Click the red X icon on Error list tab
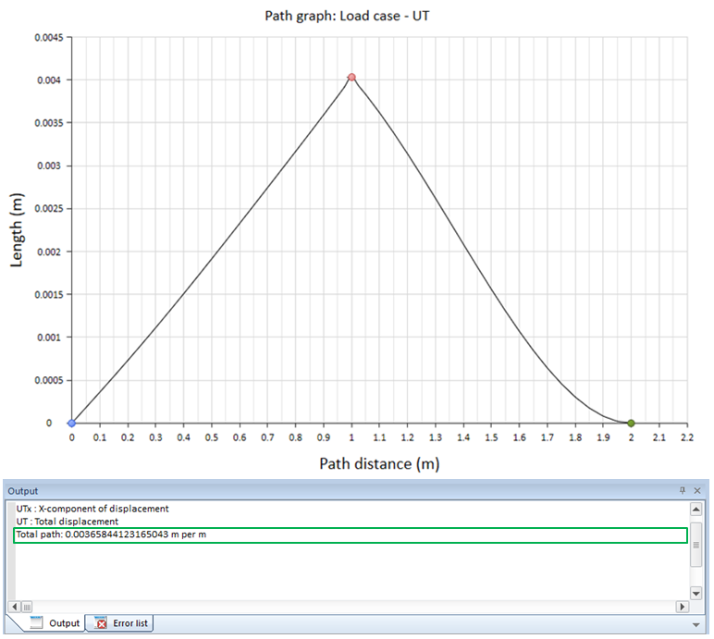Screen dimensions: 714x639 (x=101, y=623)
